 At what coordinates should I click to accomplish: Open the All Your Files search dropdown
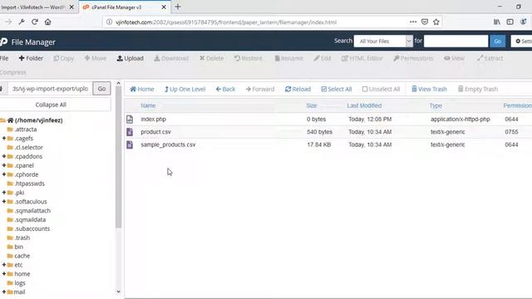[383, 41]
